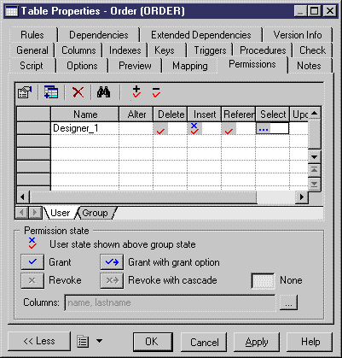Click the Add Users table icon

point(51,92)
